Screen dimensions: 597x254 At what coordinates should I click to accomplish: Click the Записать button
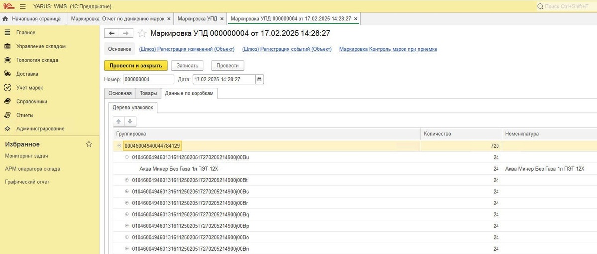[188, 65]
